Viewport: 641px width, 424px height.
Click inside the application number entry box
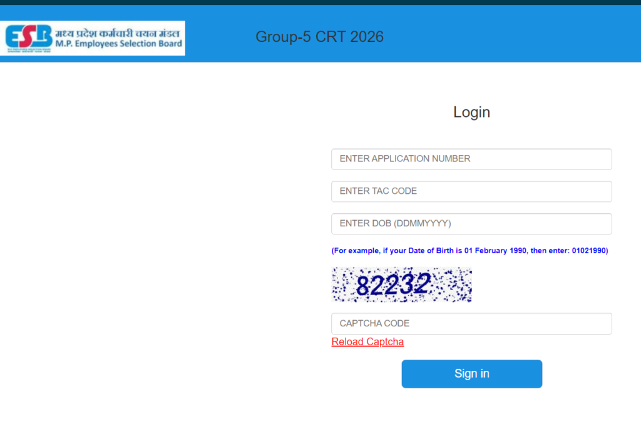coord(471,159)
